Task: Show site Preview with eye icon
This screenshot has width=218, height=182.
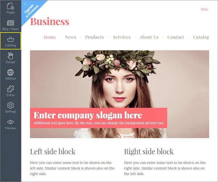Action: tap(11, 124)
